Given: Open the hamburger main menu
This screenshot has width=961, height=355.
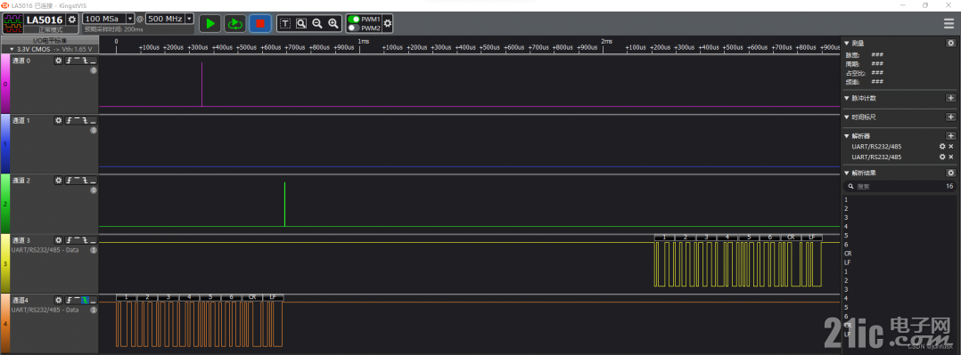Looking at the screenshot, I should [x=949, y=23].
